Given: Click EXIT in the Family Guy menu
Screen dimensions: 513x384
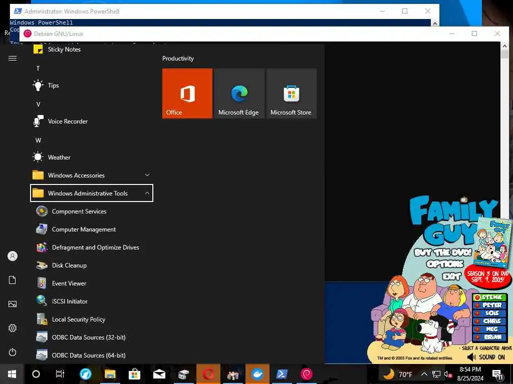Looking at the screenshot, I should [x=451, y=276].
